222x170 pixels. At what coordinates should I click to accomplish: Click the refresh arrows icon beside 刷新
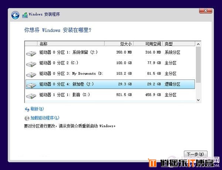(27, 109)
